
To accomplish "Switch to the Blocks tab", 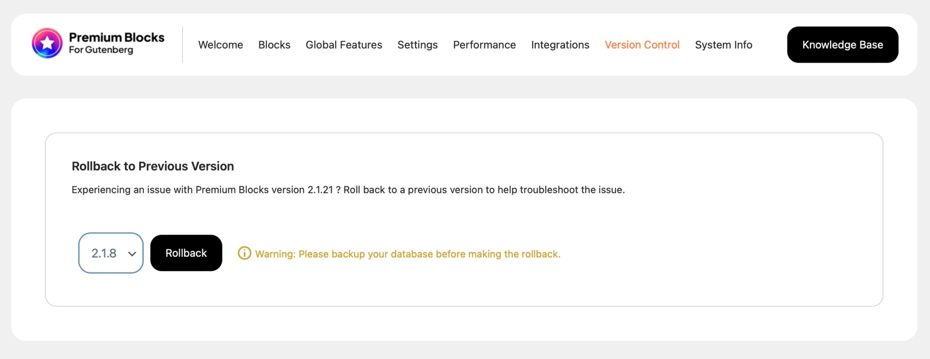I will [x=274, y=45].
